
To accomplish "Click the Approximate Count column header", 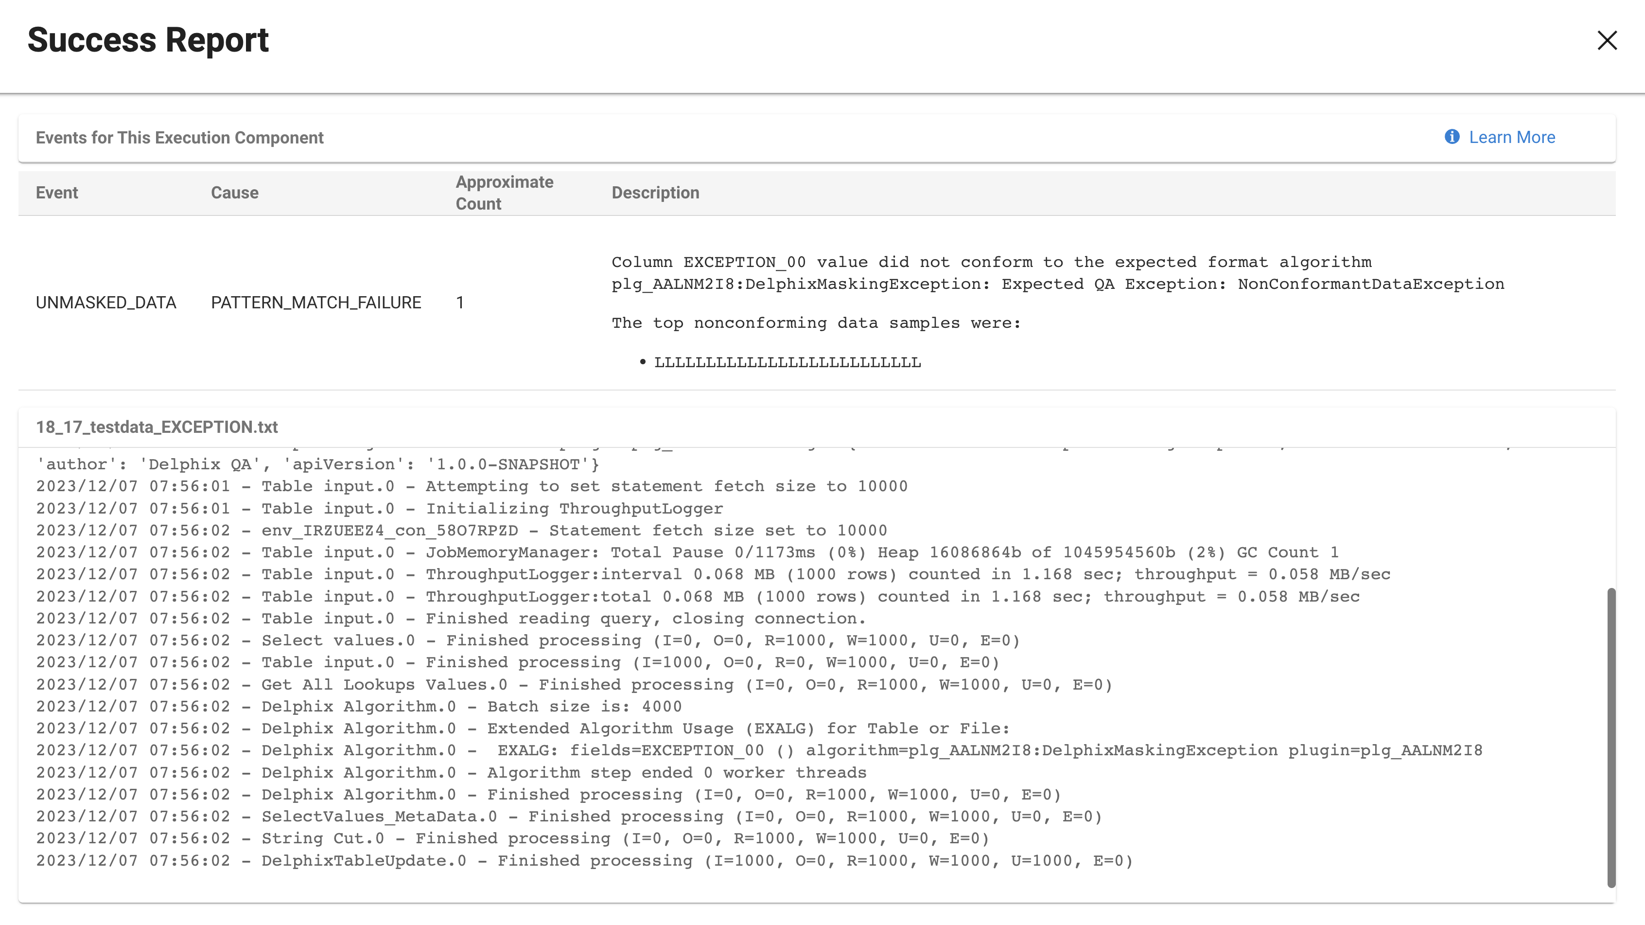I will tap(504, 192).
